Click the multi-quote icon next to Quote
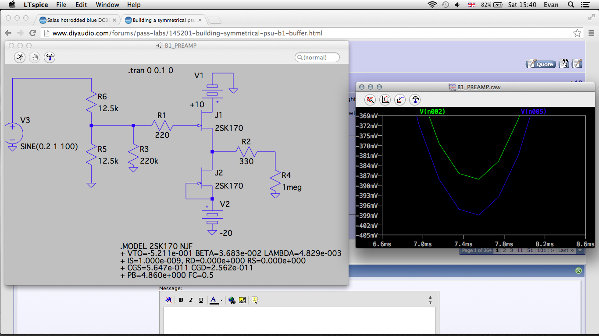Image resolution: width=599 pixels, height=336 pixels. (x=564, y=64)
